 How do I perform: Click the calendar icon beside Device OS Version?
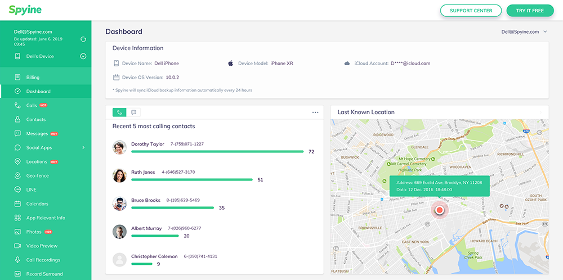click(116, 77)
